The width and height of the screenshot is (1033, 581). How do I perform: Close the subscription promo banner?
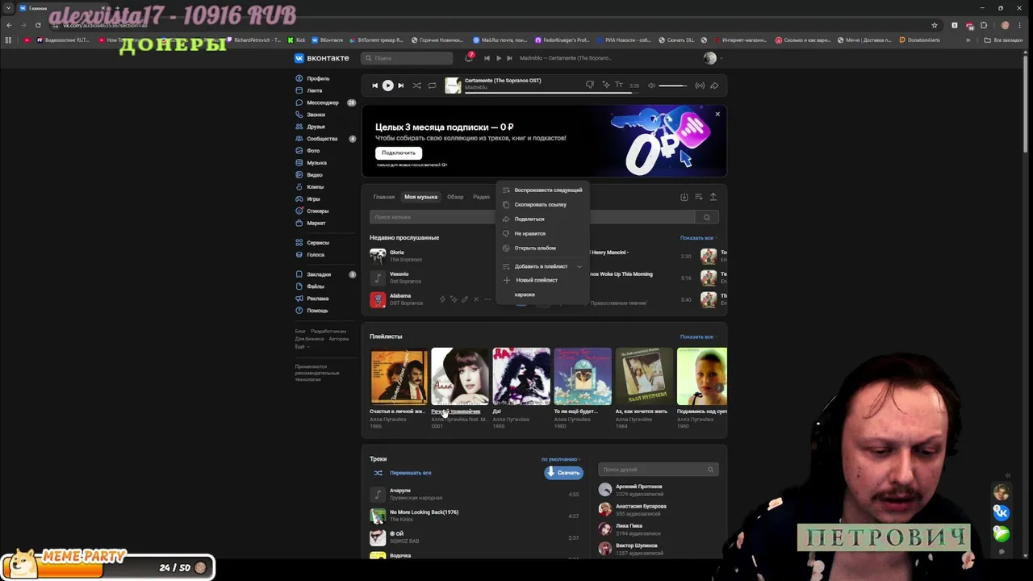(x=717, y=114)
